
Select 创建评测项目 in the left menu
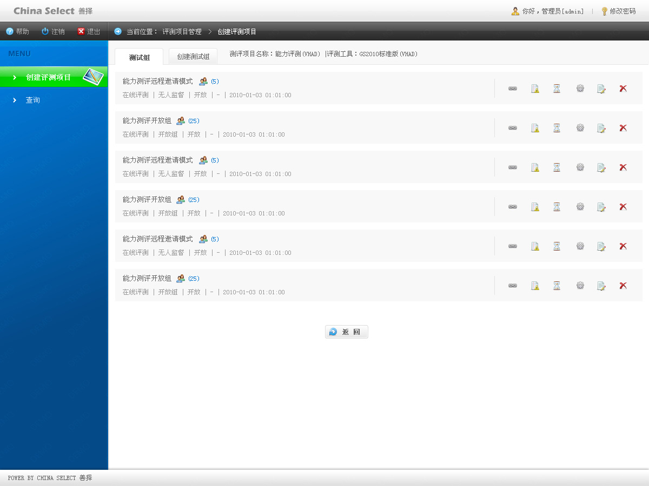54,77
